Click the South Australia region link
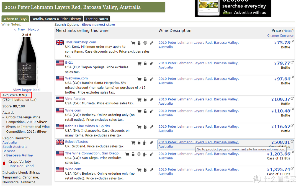This screenshot has width=299, height=186. tap(15, 147)
